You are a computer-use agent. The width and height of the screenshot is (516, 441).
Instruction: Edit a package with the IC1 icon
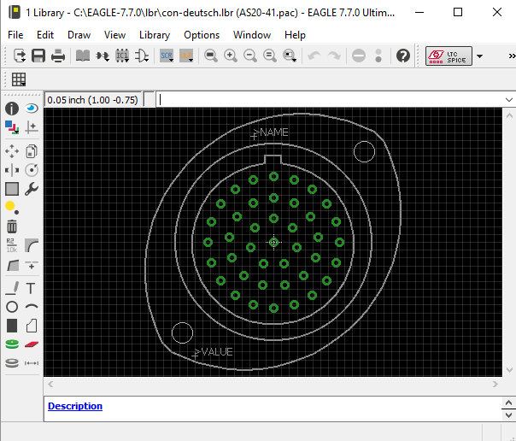[x=122, y=56]
